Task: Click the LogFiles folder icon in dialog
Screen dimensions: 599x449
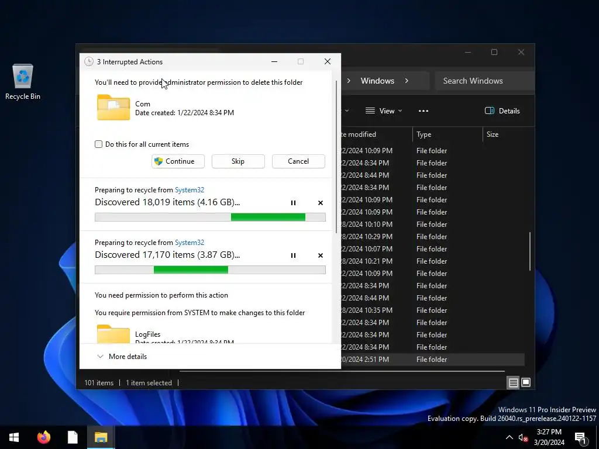Action: pyautogui.click(x=113, y=334)
